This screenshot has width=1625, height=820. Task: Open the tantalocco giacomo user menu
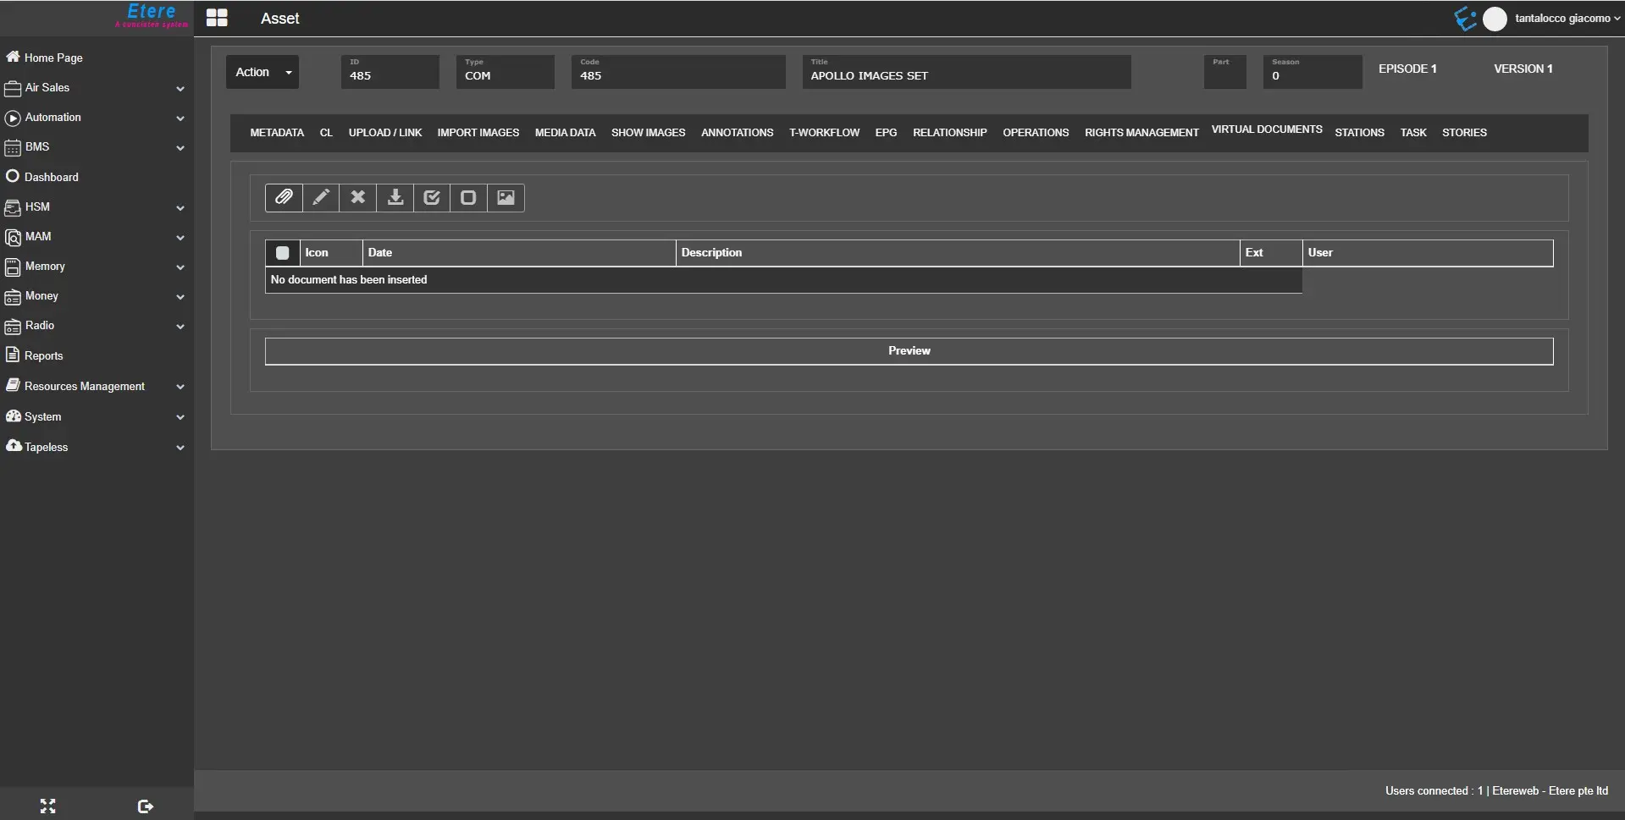pos(1565,19)
